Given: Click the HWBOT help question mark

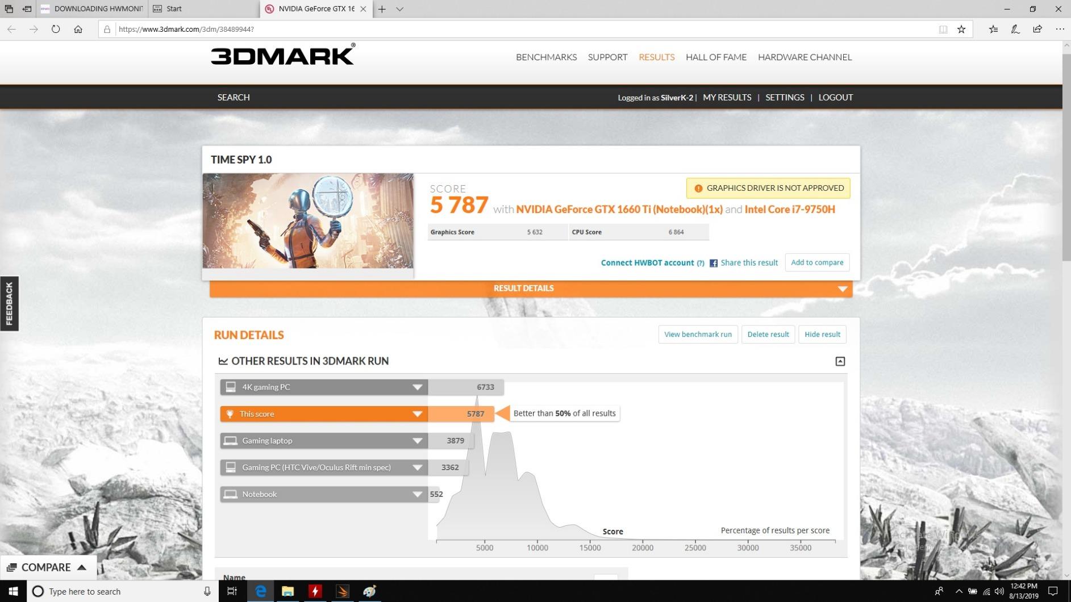Looking at the screenshot, I should coord(701,263).
